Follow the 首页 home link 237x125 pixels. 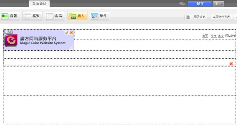coord(205,36)
